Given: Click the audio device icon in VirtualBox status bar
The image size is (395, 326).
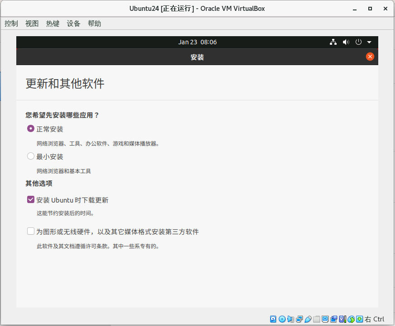Looking at the screenshot, I should (290, 319).
